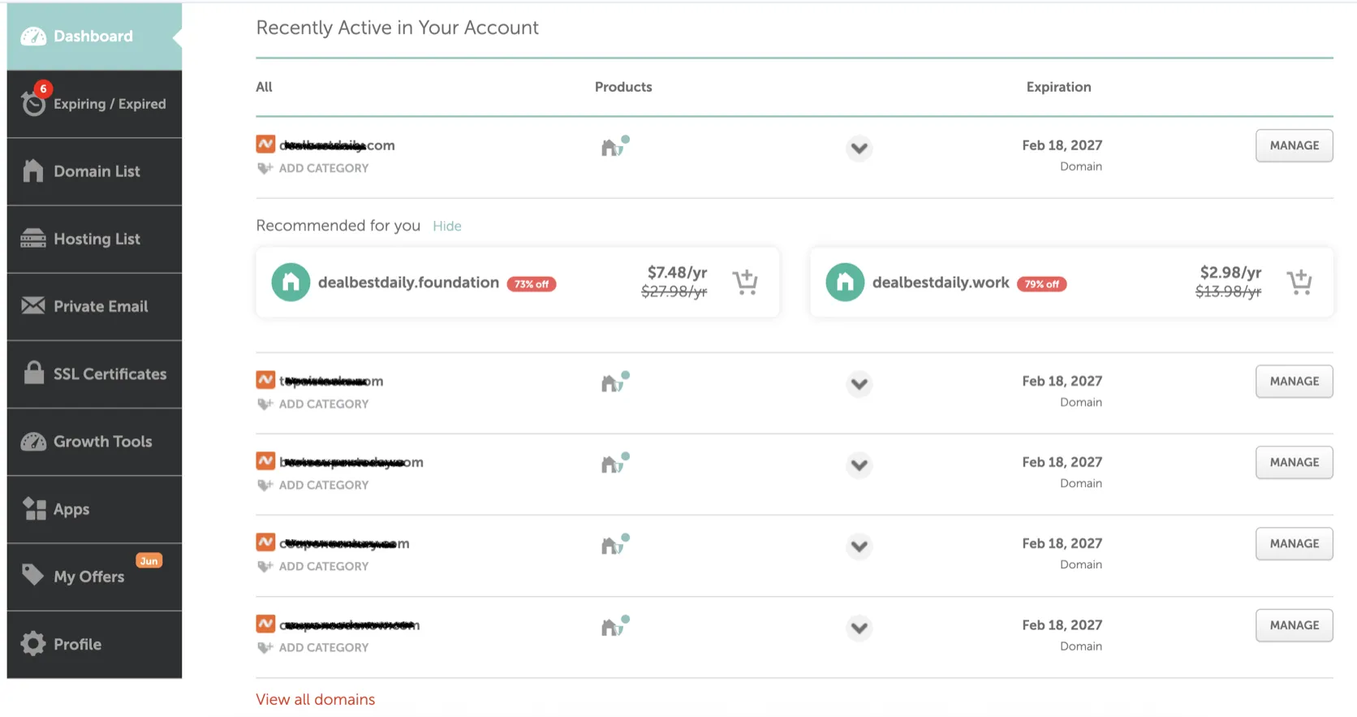Click orange logo of last domain row
Image resolution: width=1357 pixels, height=717 pixels.
tap(265, 624)
